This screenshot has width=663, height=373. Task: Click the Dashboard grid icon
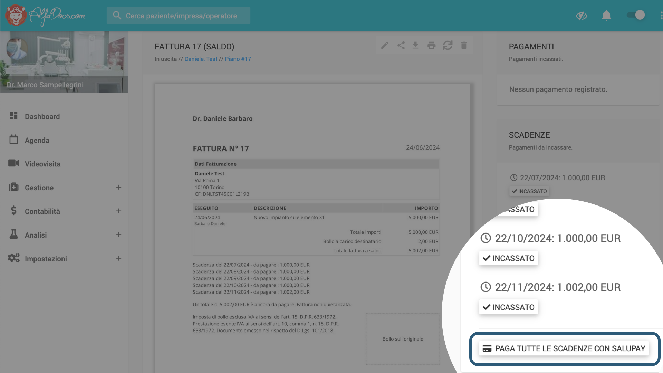pyautogui.click(x=13, y=116)
